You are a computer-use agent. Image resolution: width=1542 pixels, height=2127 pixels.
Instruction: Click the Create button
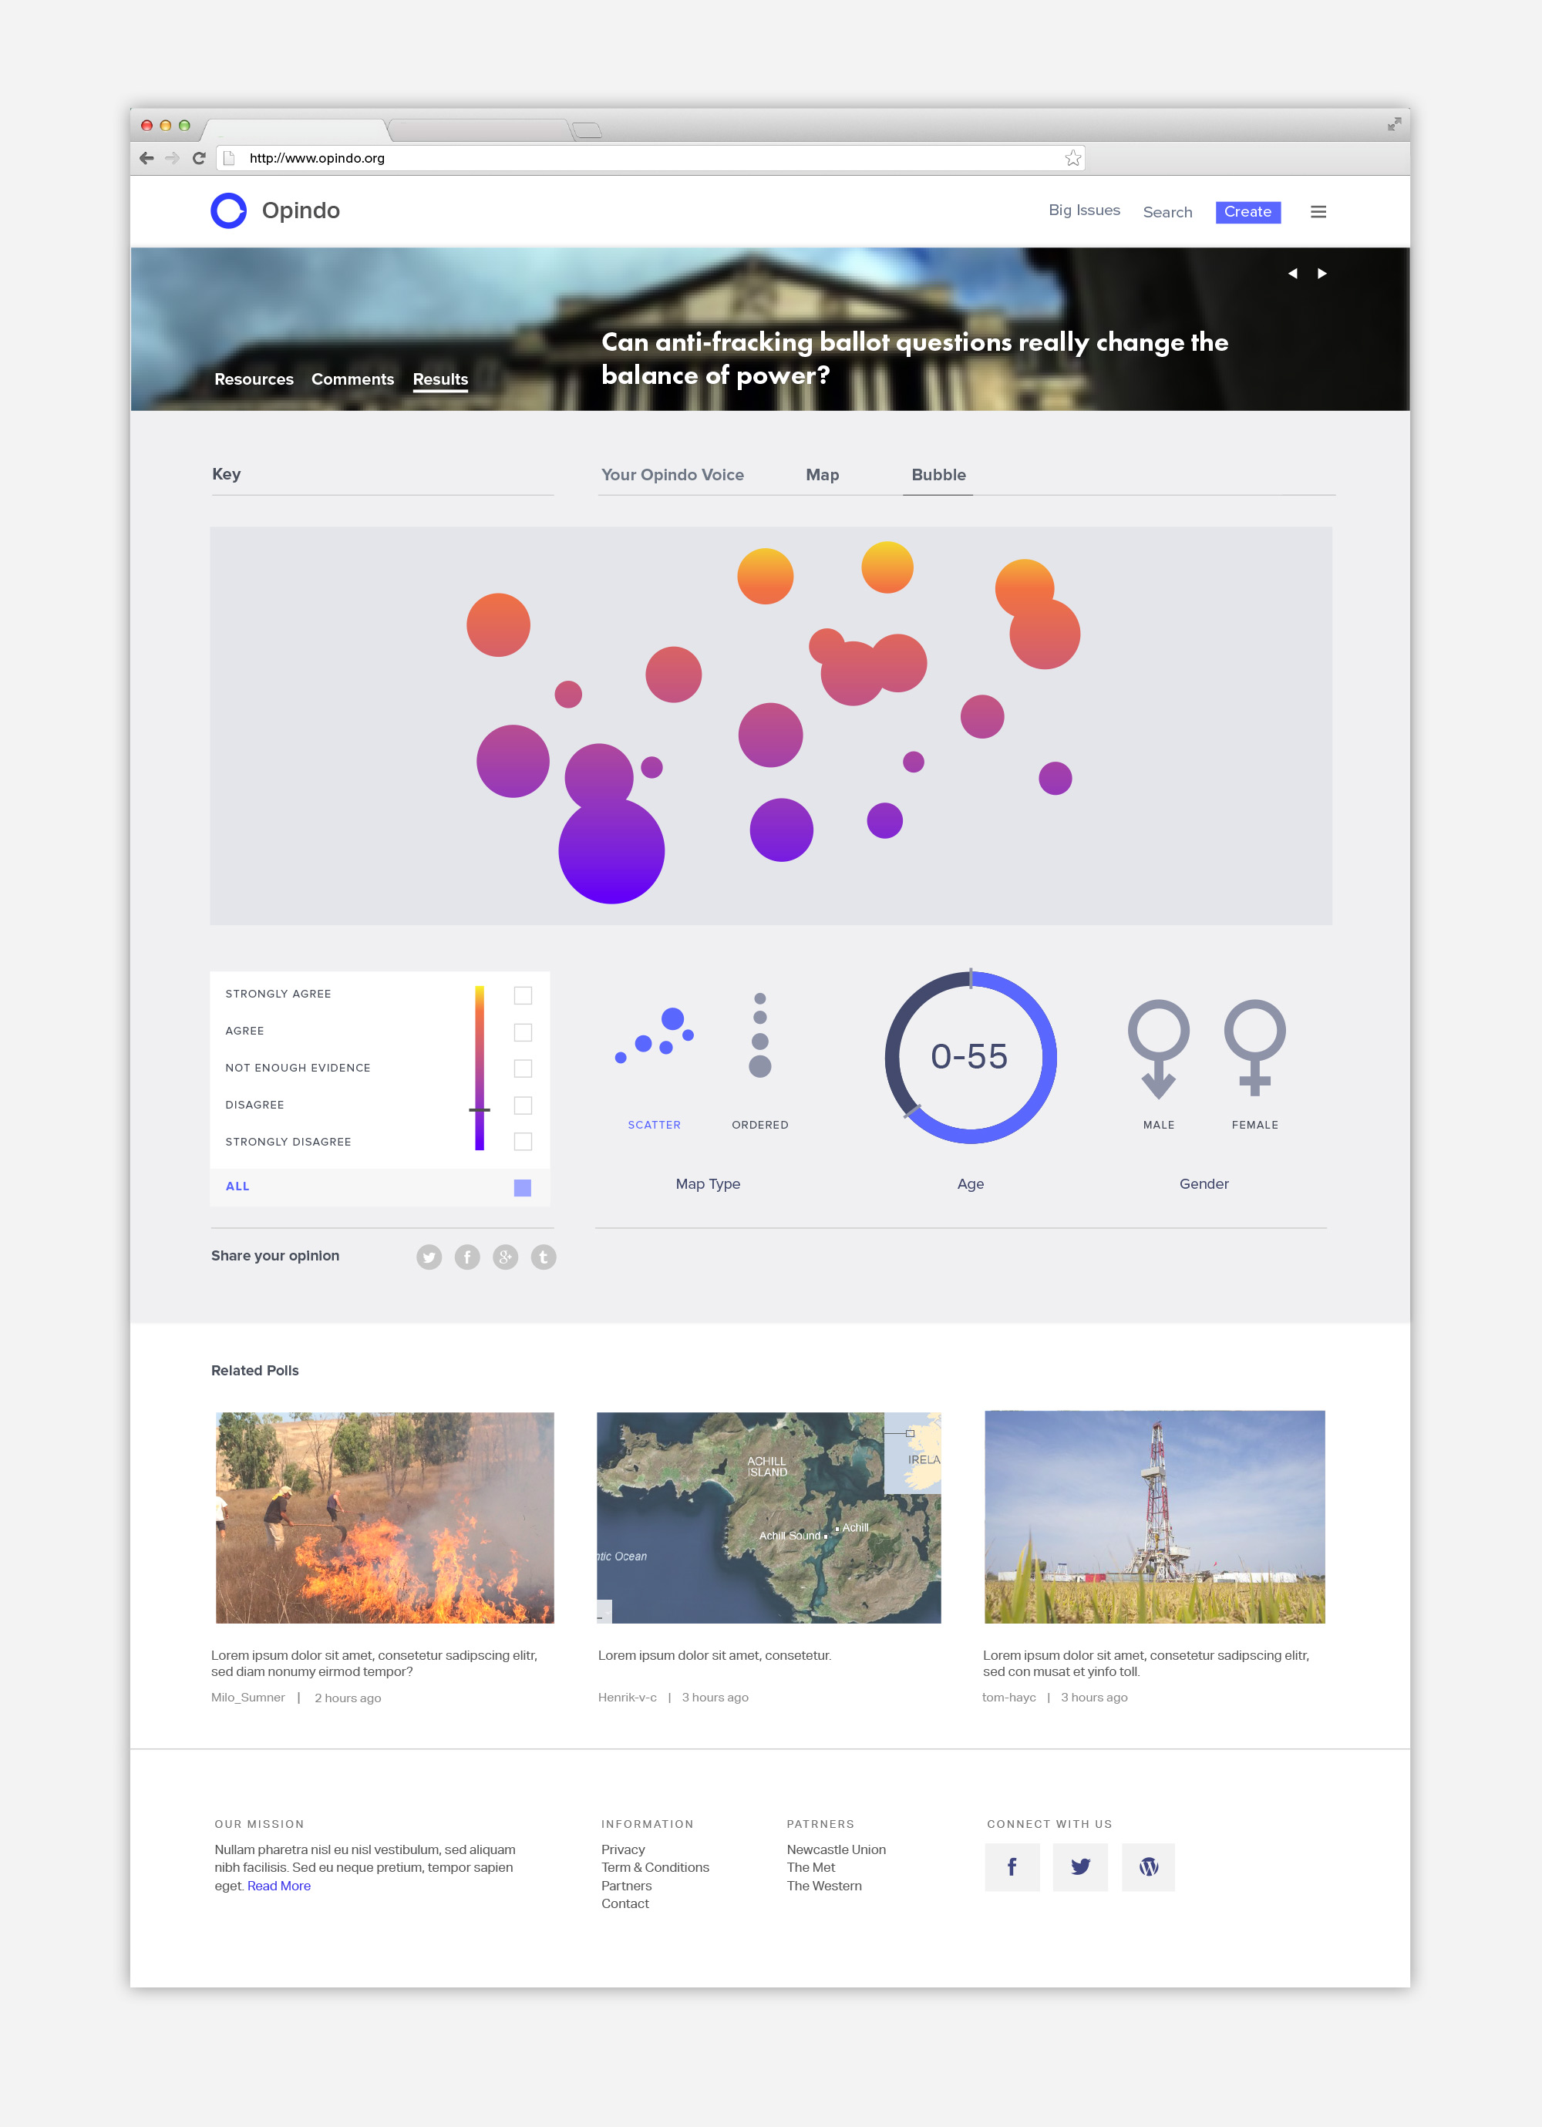click(1247, 211)
